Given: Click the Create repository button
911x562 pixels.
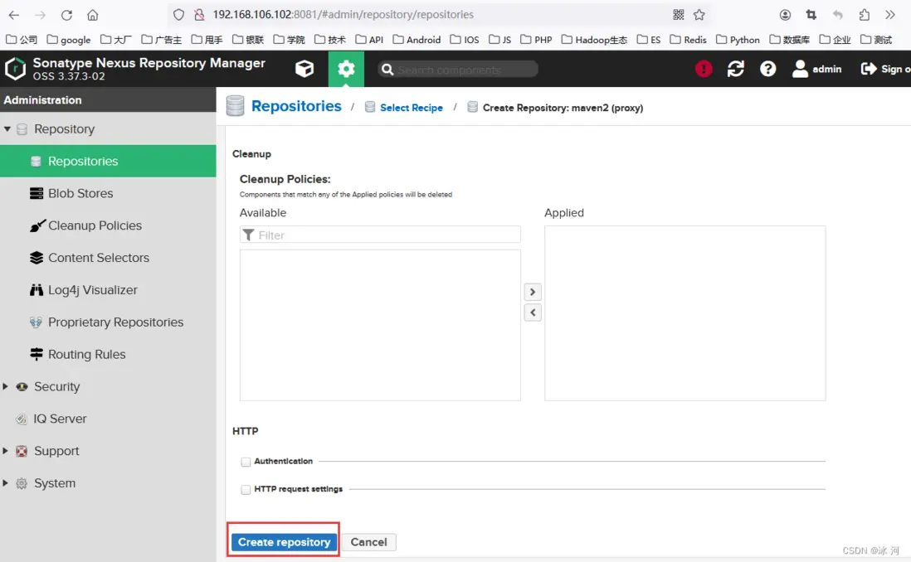Looking at the screenshot, I should tap(284, 542).
